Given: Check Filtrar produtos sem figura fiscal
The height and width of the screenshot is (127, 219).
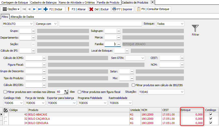Looking at the screenshot, I should 80,92.
